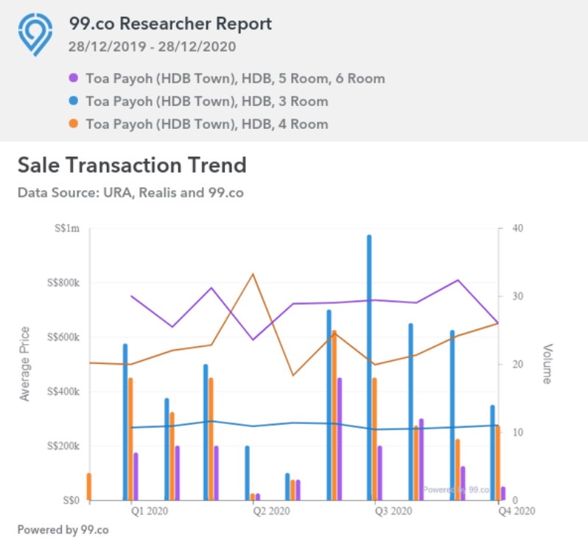This screenshot has height=546, width=588.
Task: Click the 'Volume' right axis title
Action: (x=547, y=363)
